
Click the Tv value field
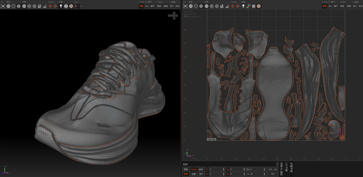(217, 174)
